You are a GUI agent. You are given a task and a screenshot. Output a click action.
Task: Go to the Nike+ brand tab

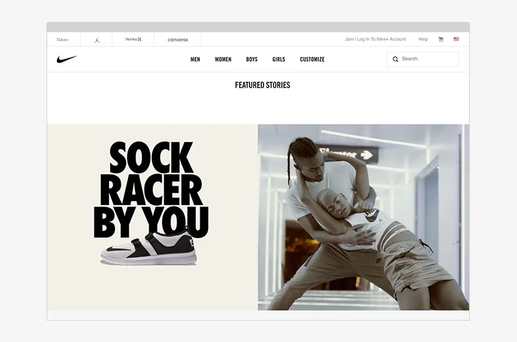tap(63, 39)
